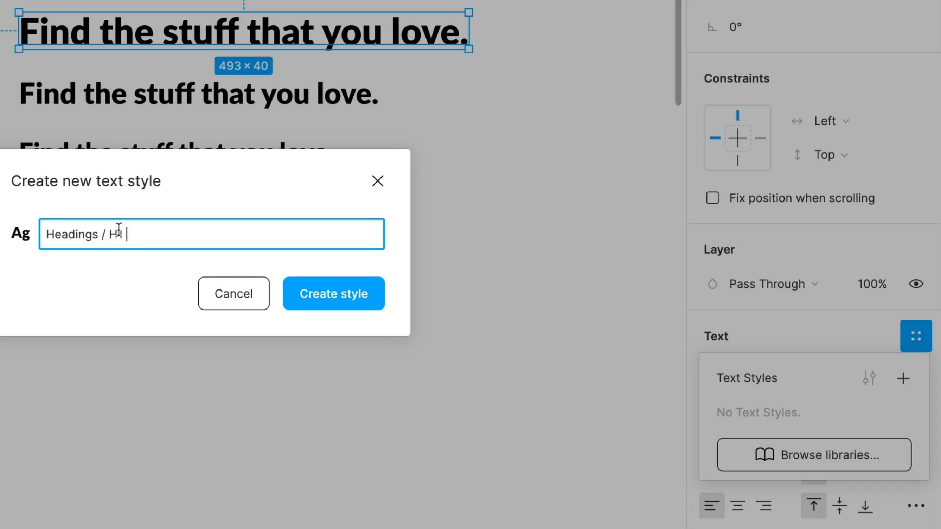This screenshot has width=941, height=529.
Task: Align text to middle vertically
Action: [x=839, y=506]
